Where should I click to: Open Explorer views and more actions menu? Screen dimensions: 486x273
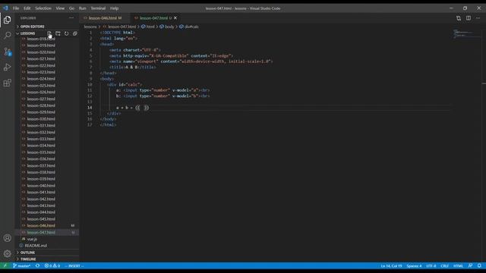71,18
